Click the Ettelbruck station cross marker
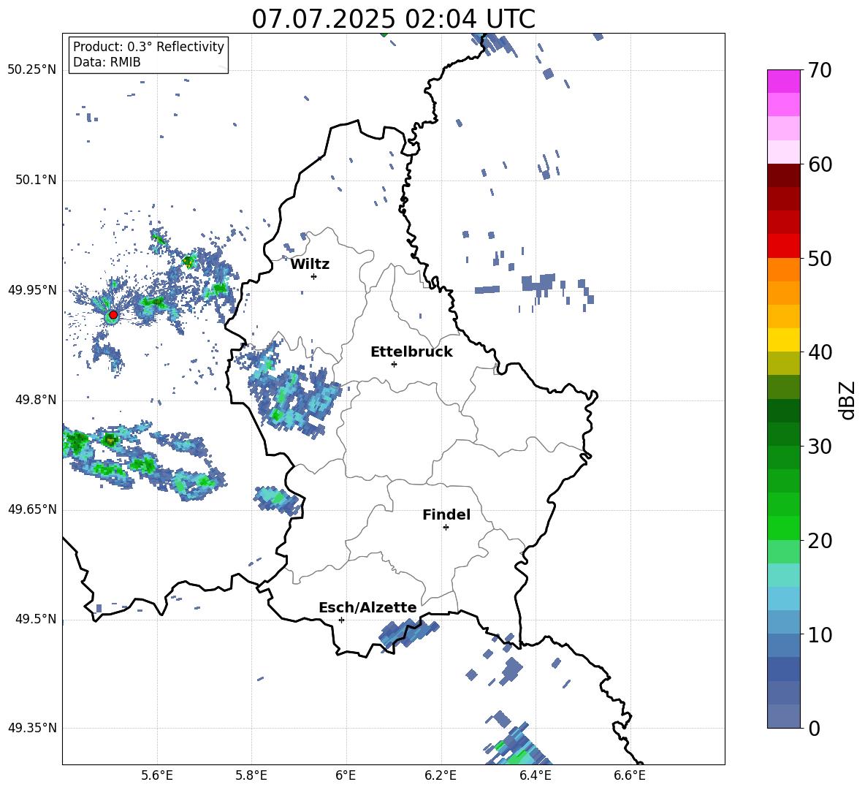This screenshot has width=865, height=790. (x=394, y=364)
